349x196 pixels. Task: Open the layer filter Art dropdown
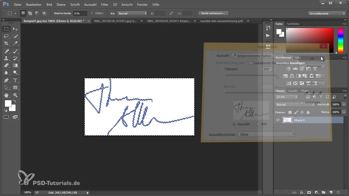pyautogui.click(x=287, y=97)
